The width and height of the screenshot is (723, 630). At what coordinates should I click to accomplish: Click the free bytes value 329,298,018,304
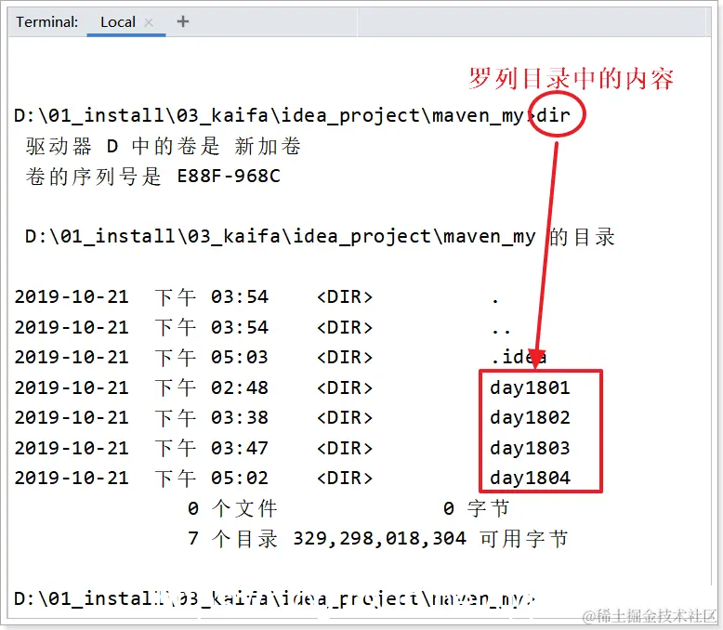click(x=379, y=539)
